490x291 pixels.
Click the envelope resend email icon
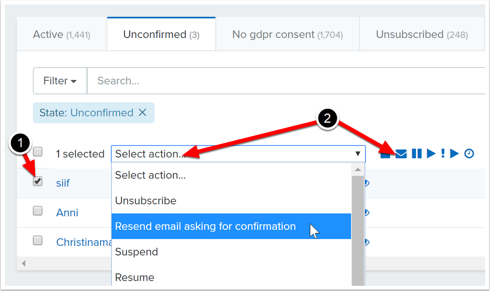(x=401, y=153)
